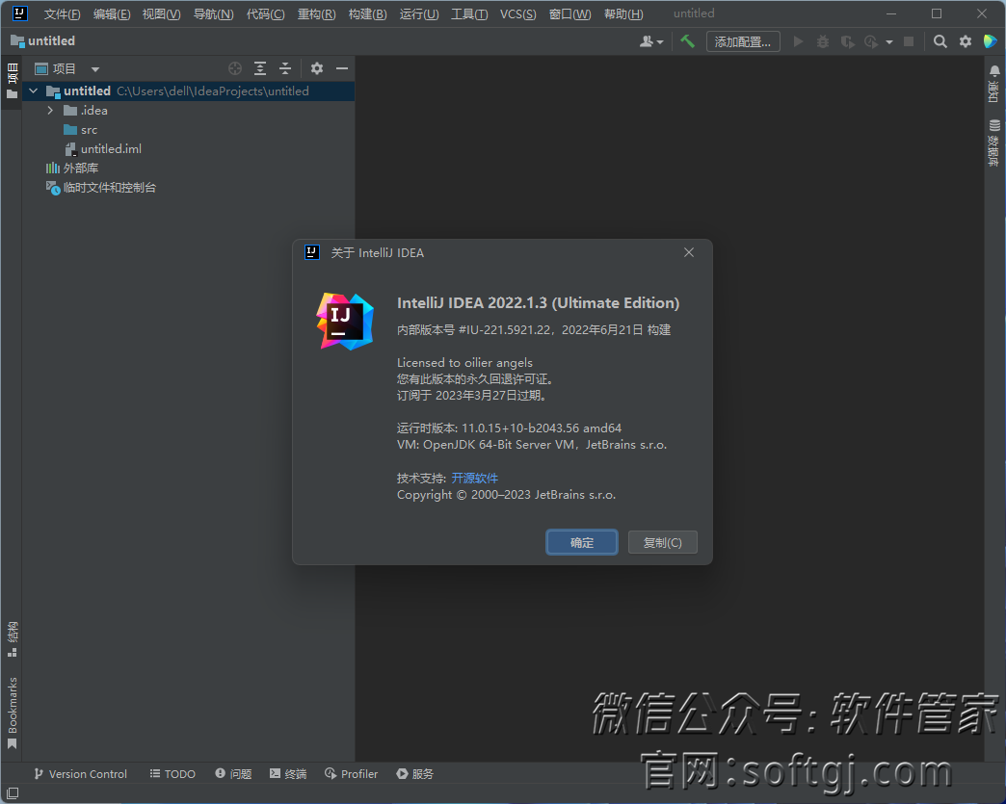Open the 视图(V) menu
1006x804 pixels.
pyautogui.click(x=161, y=14)
